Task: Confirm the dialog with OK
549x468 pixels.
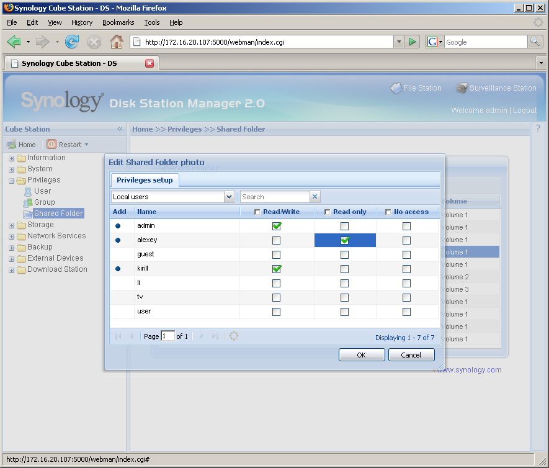Action: click(362, 355)
